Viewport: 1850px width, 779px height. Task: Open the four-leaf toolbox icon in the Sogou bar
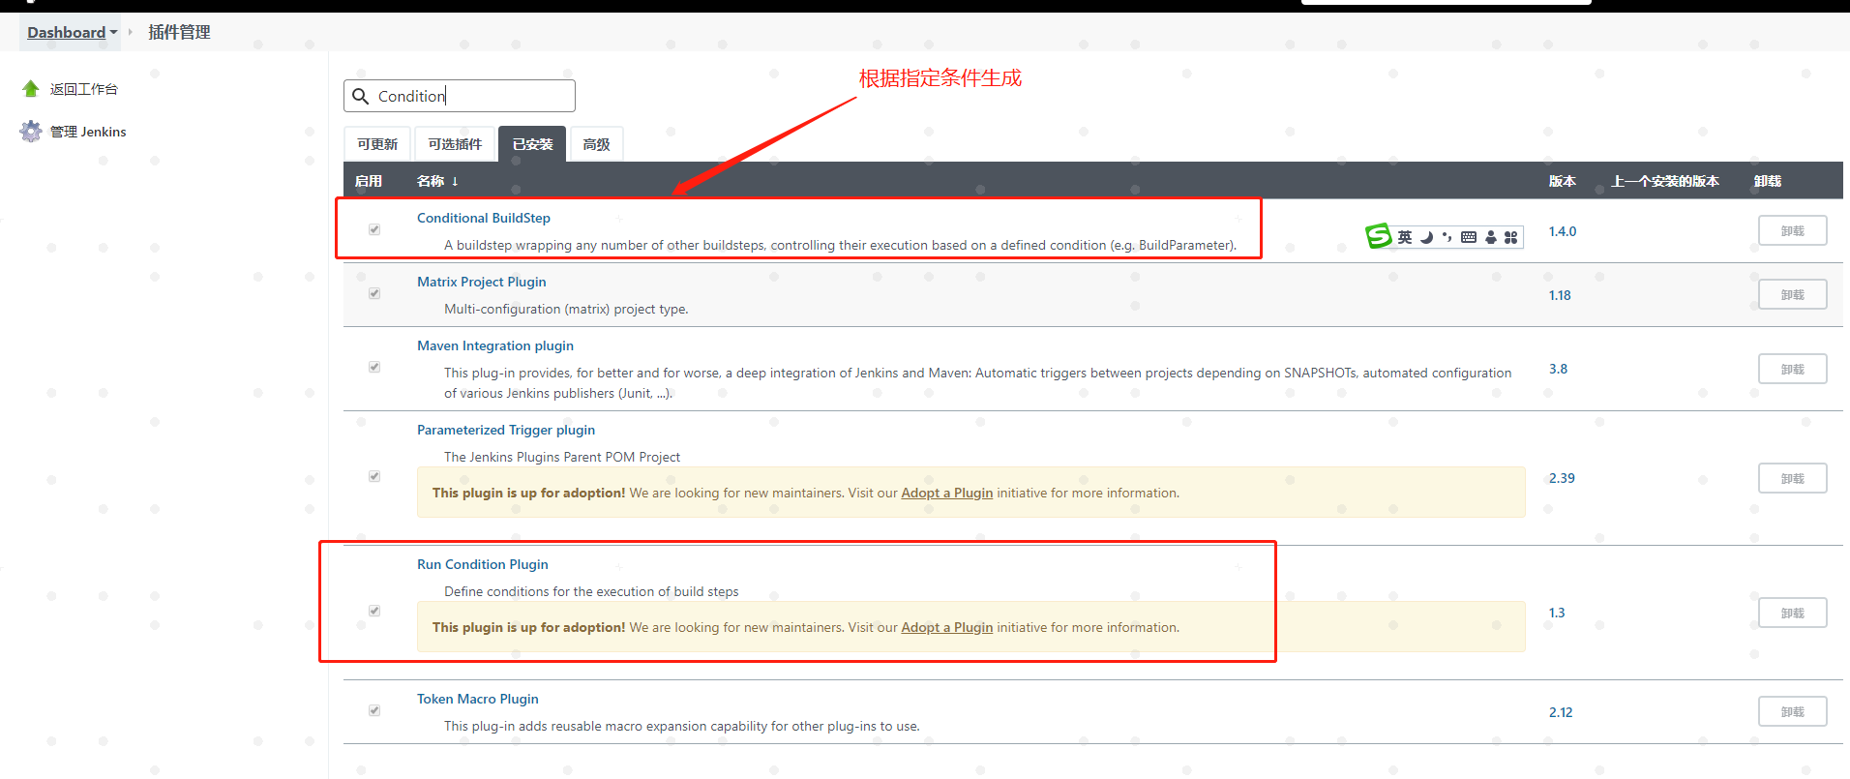(1510, 237)
